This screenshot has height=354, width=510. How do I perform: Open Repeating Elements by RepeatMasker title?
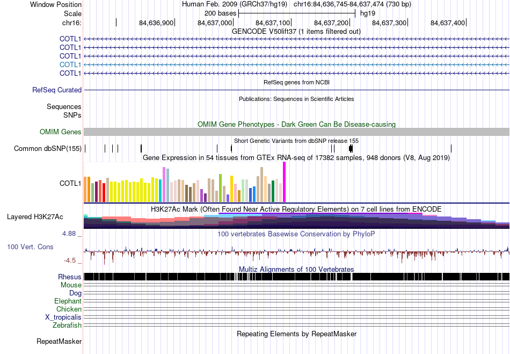297,334
